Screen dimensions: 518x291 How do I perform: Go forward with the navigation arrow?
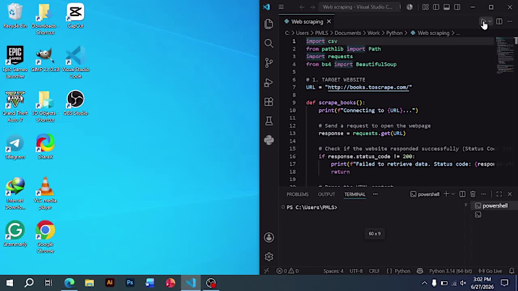[313, 7]
